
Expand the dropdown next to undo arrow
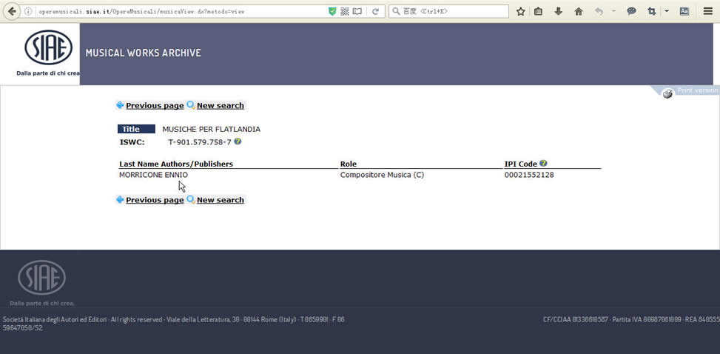(613, 11)
